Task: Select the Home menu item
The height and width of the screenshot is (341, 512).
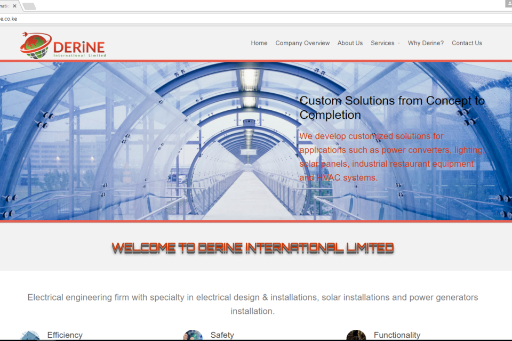Action: pos(259,43)
